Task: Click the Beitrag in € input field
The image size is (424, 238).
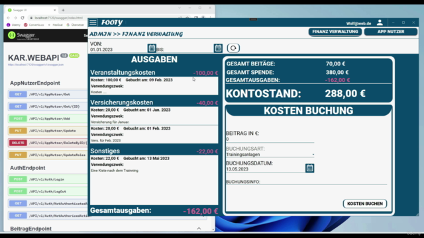Action: point(270,139)
